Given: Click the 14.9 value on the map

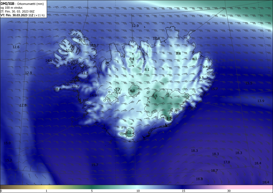Looking at the screenshot, I should [93, 95].
